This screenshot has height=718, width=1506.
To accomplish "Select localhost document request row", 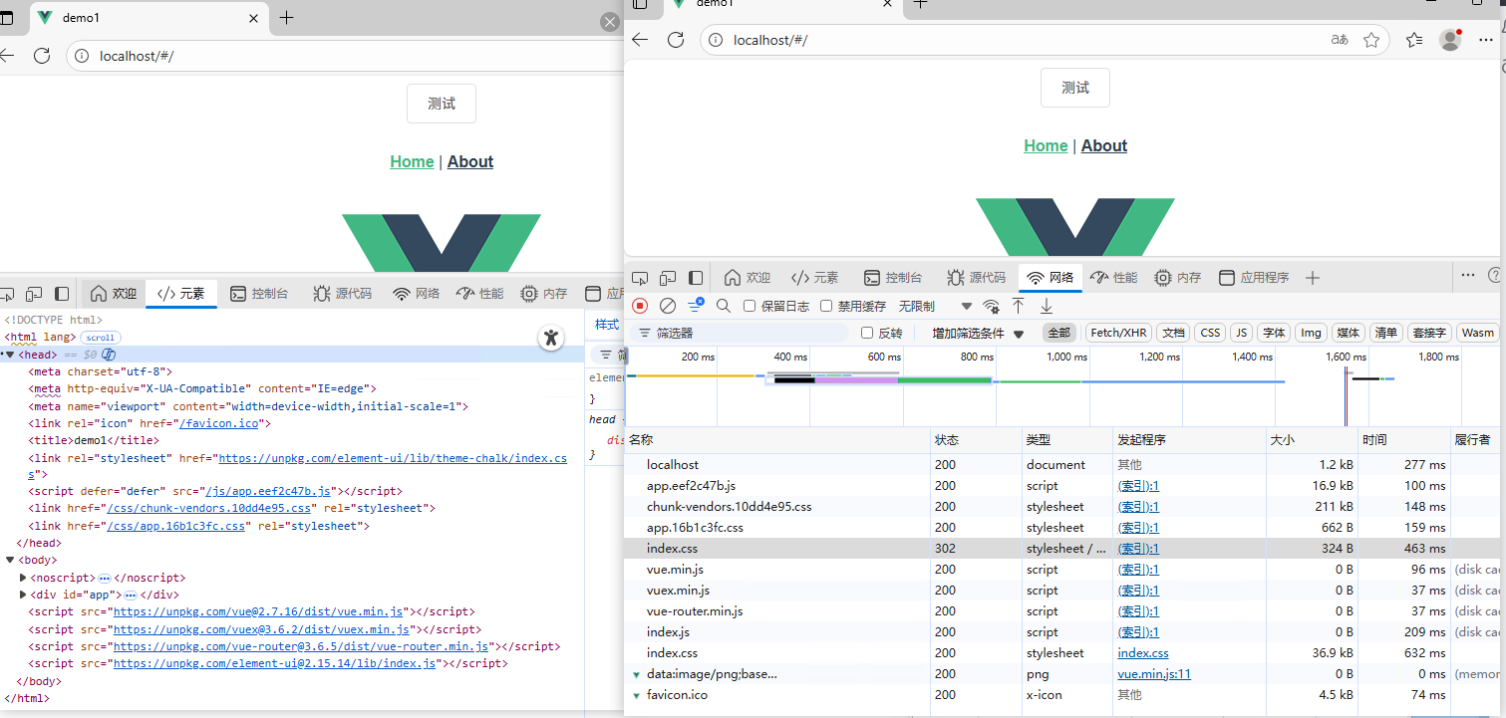I will pos(1063,465).
